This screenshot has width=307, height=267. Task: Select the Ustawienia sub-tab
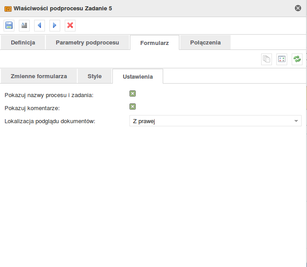tap(138, 76)
